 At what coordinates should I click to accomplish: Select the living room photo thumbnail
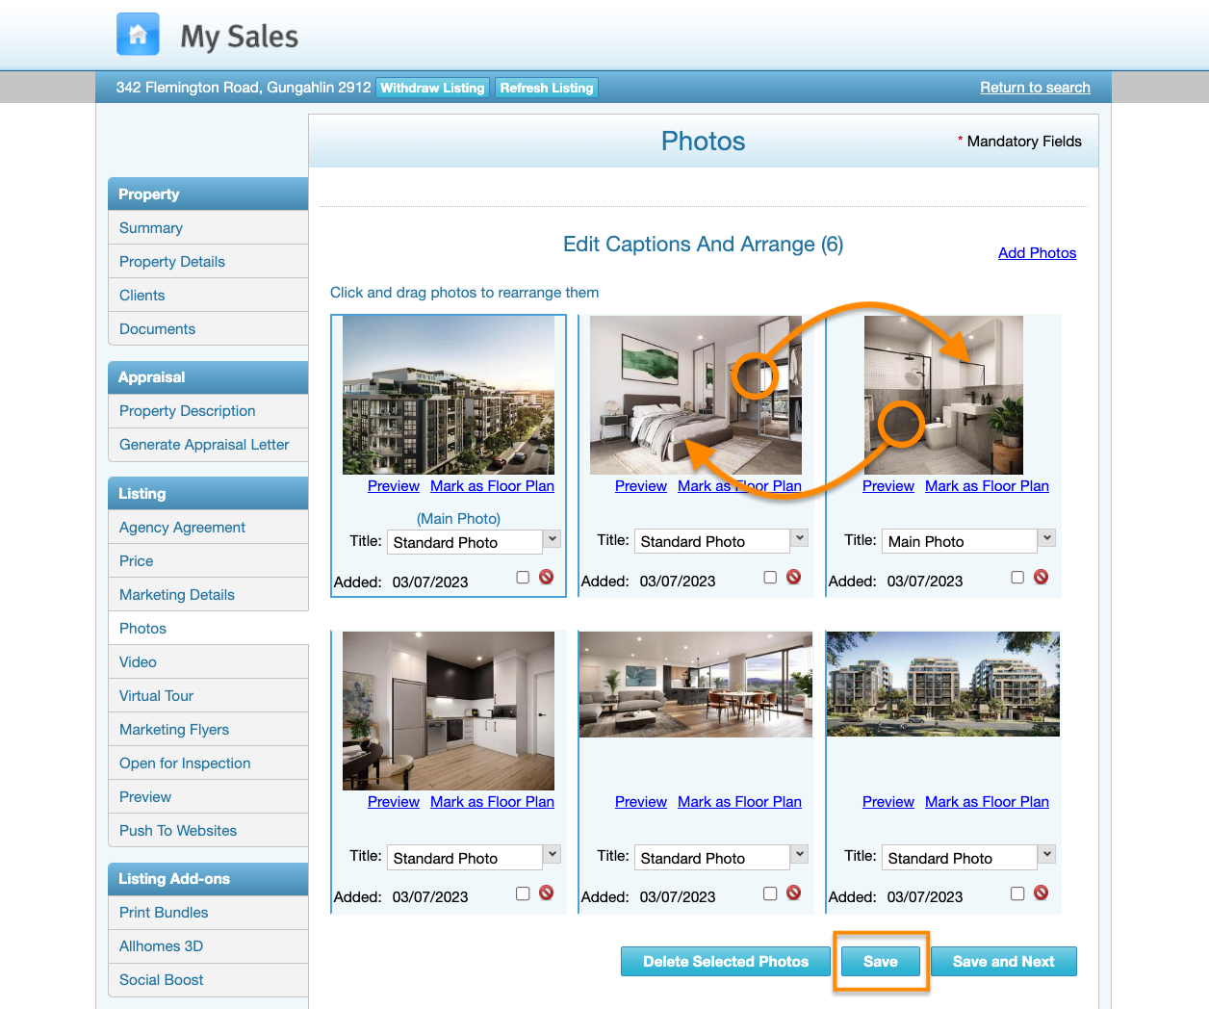point(696,685)
